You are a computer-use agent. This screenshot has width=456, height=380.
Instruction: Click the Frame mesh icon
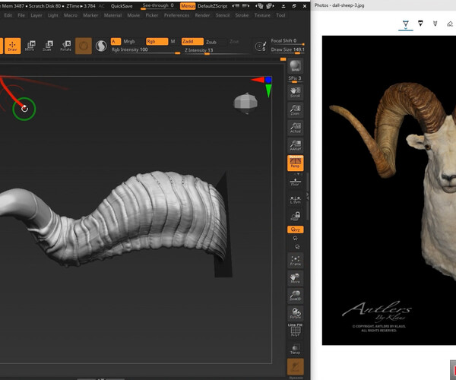click(x=295, y=260)
